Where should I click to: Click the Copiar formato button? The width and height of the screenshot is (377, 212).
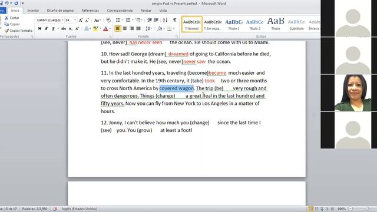pos(18,31)
